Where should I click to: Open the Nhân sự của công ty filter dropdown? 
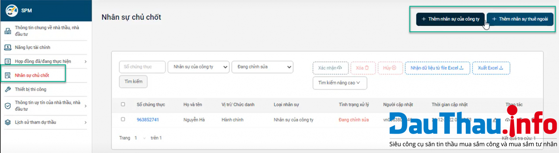point(198,67)
